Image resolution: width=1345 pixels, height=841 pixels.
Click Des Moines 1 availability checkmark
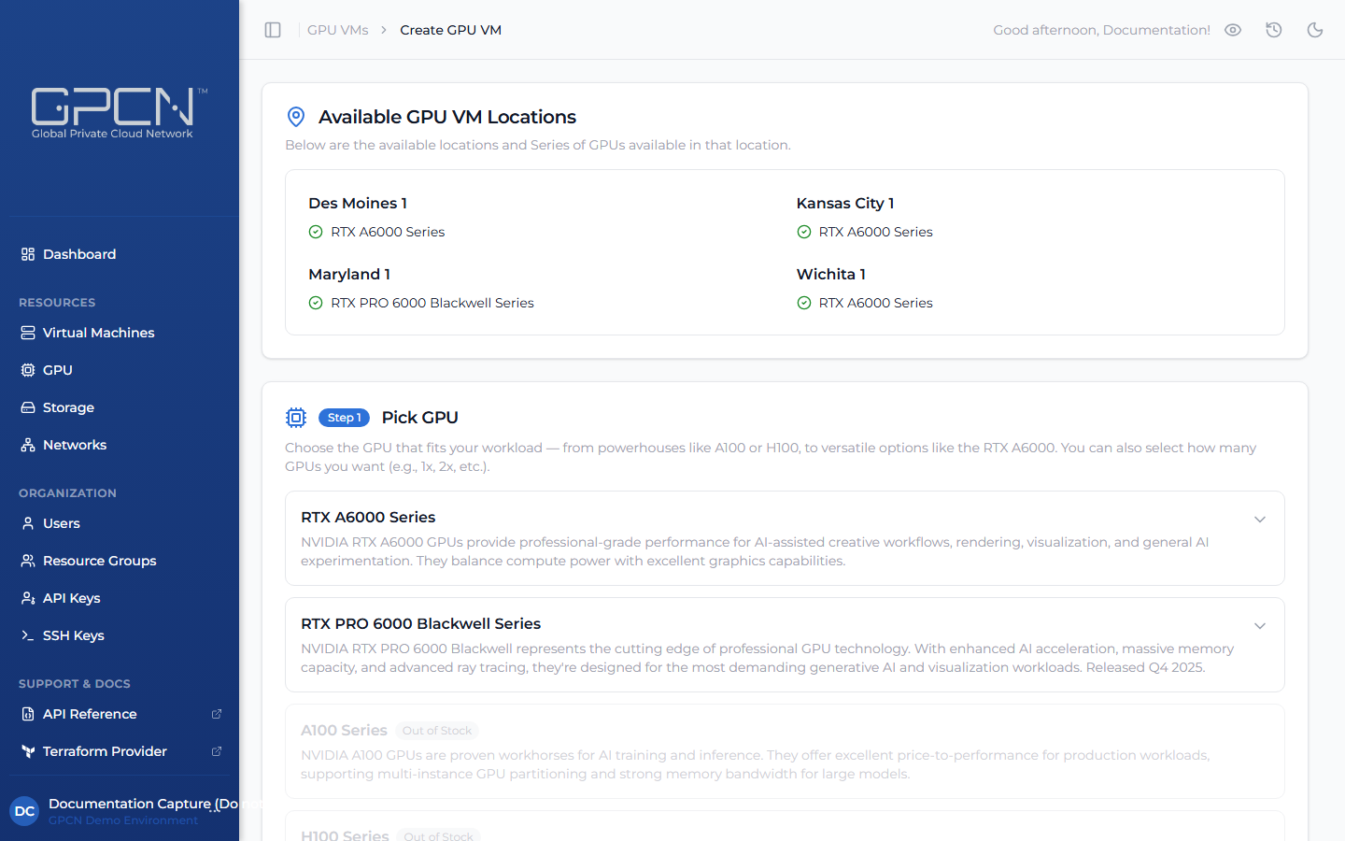[x=316, y=232]
